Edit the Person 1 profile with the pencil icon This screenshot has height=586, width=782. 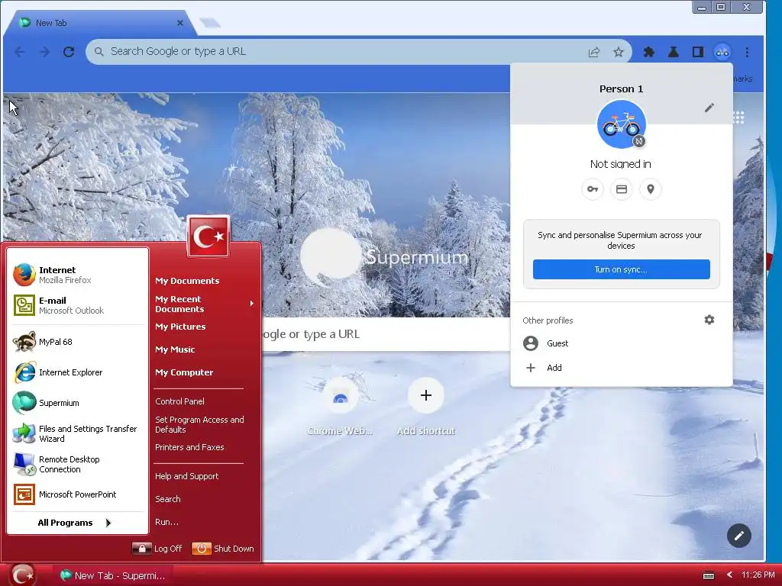(x=709, y=108)
